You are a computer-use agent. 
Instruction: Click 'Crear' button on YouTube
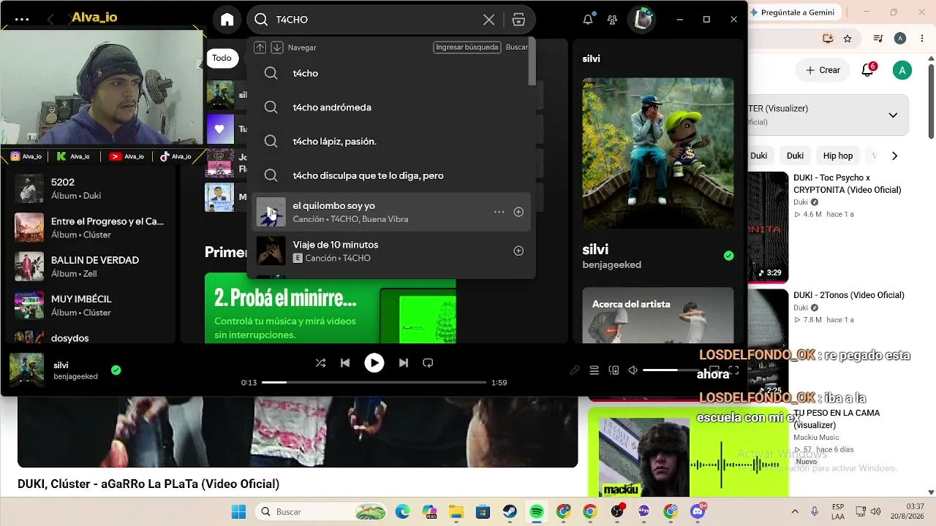[823, 70]
